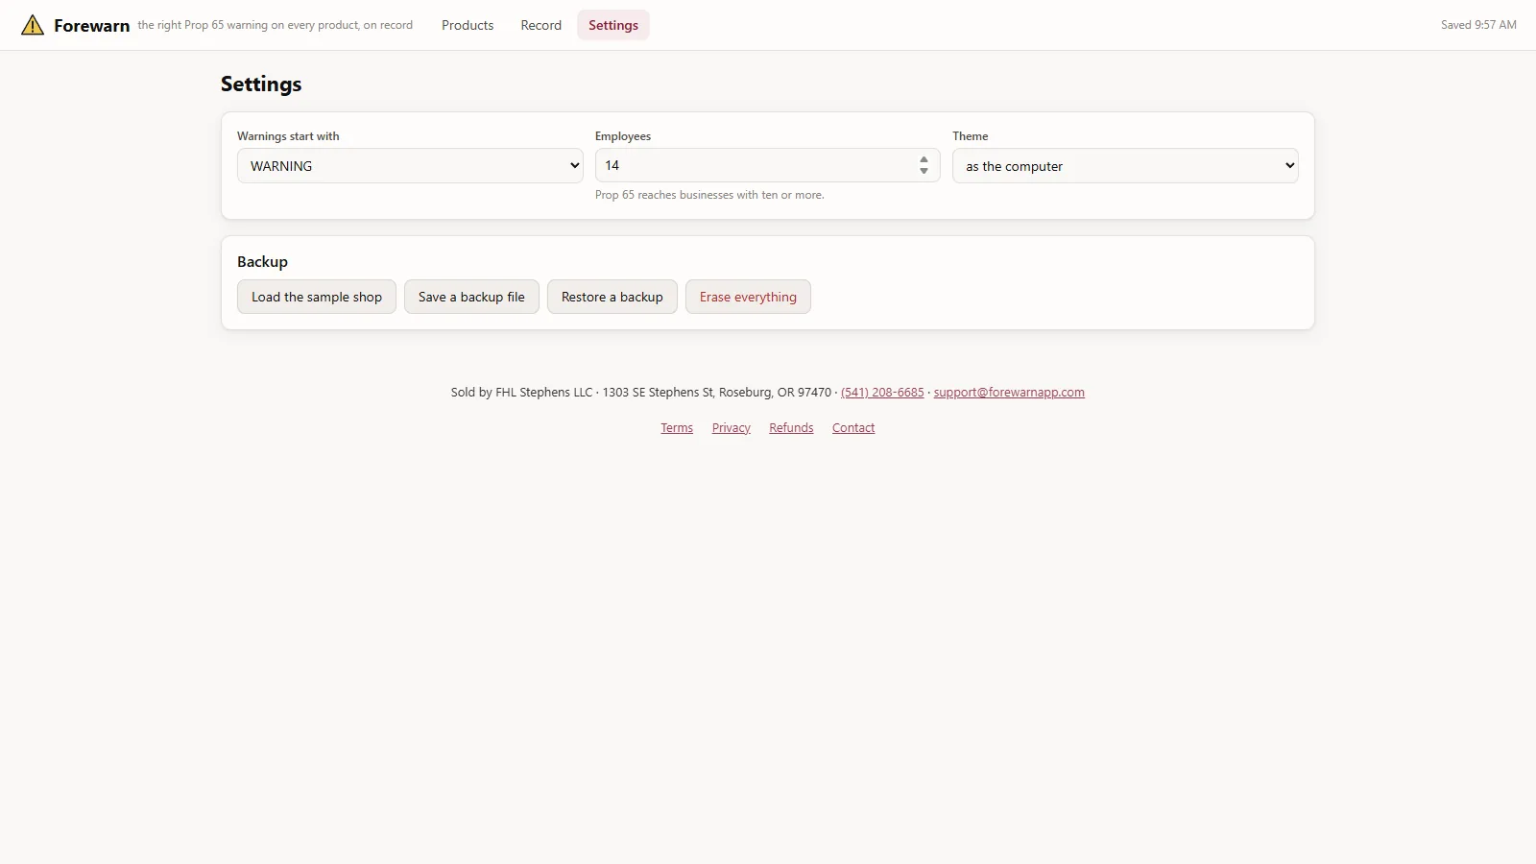
Task: Click Restore a backup button
Action: [612, 297]
